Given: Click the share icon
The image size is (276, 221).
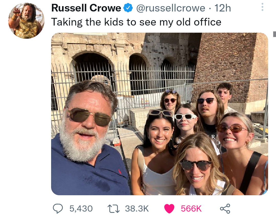Looking at the screenshot, I should click(x=225, y=208).
